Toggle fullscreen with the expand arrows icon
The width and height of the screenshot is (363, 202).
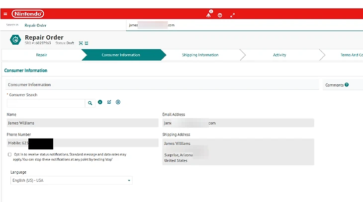click(232, 15)
